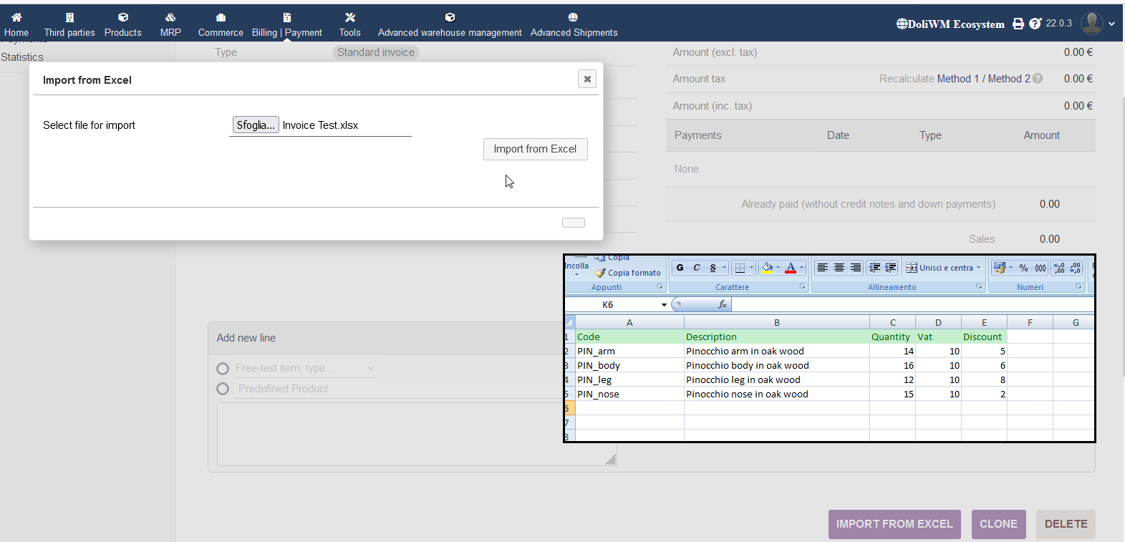This screenshot has width=1125, height=542.
Task: Close the Import from Excel dialog
Action: point(587,79)
